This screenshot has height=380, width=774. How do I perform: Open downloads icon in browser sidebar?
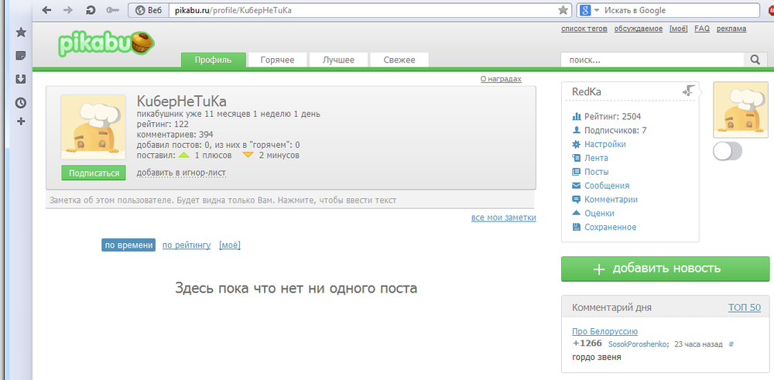click(21, 79)
